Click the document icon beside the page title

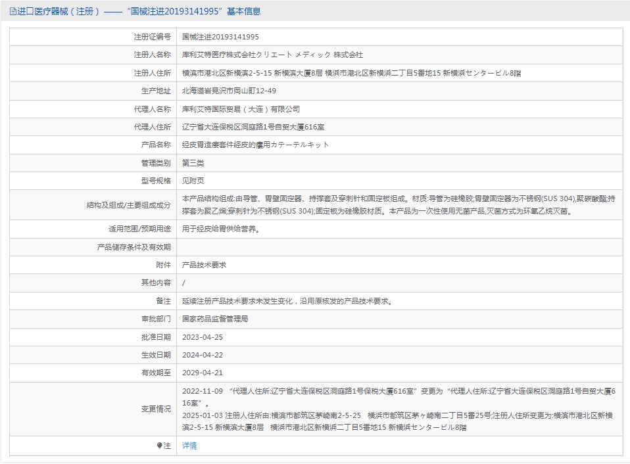click(x=13, y=12)
